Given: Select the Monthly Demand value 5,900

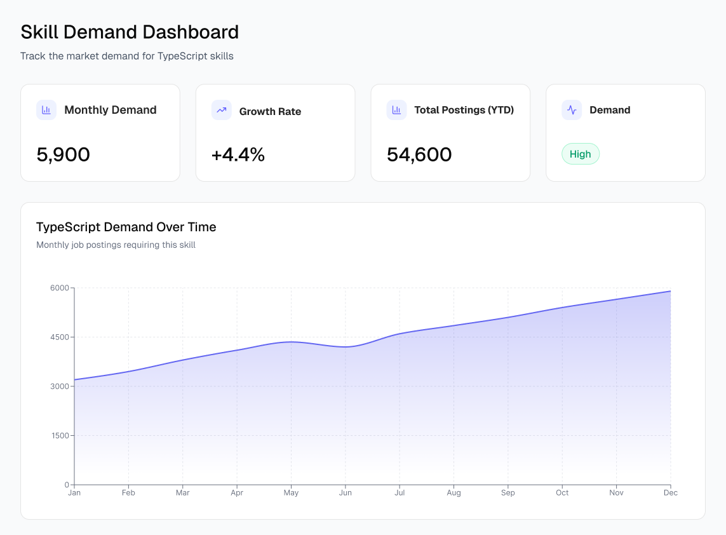Looking at the screenshot, I should pyautogui.click(x=63, y=154).
